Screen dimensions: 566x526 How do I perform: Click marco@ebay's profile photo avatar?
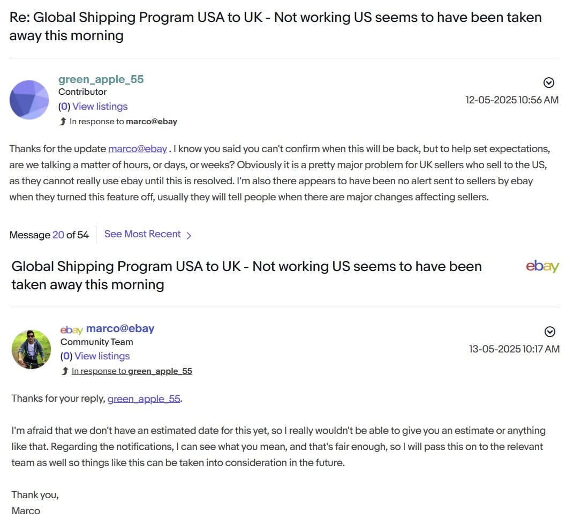click(x=31, y=349)
